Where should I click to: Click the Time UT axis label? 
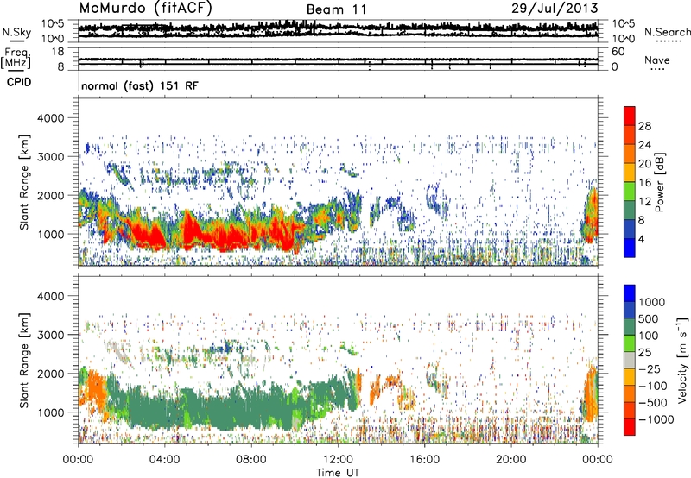(338, 473)
